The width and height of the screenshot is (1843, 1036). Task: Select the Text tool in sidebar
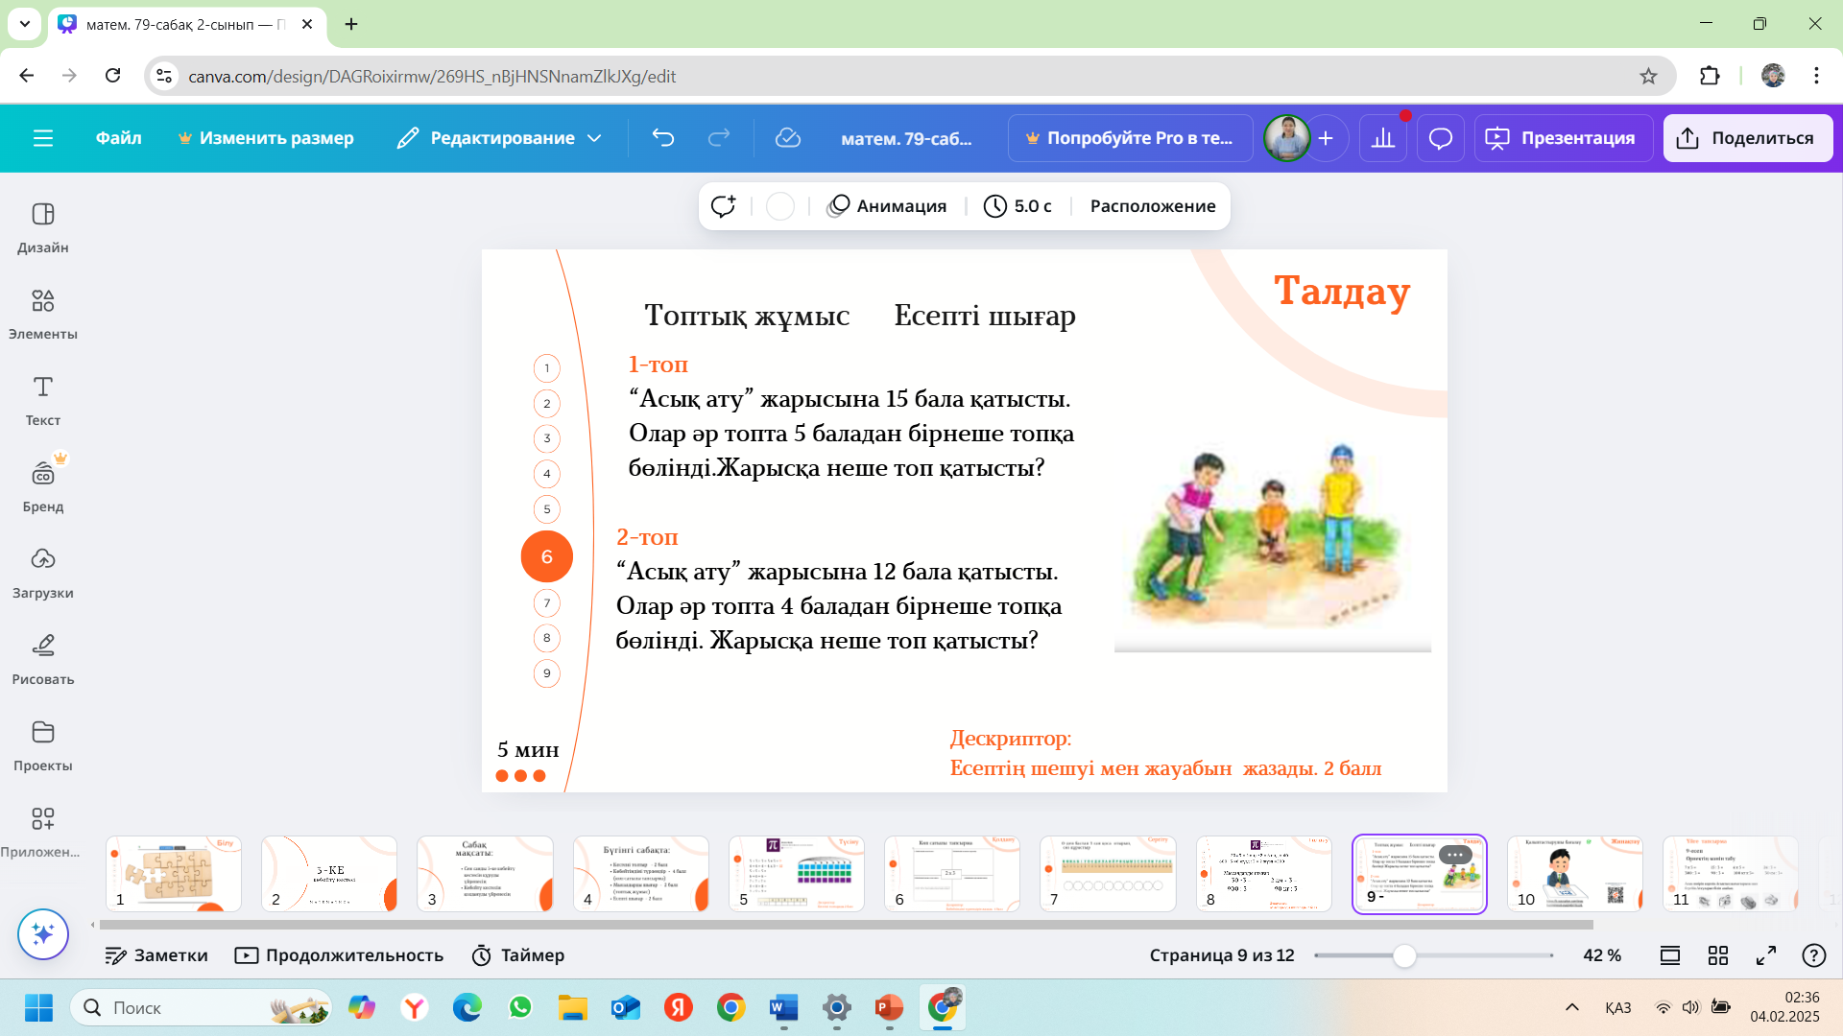pyautogui.click(x=42, y=400)
